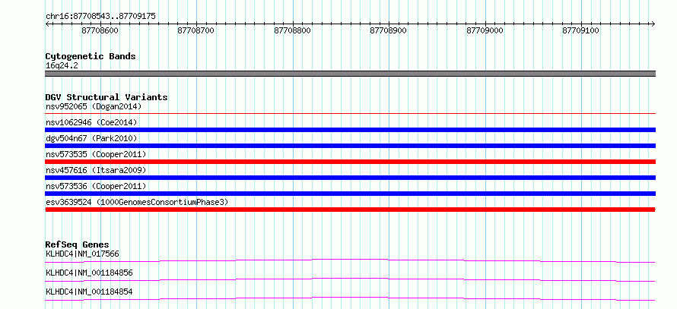Click ruler tick label 87708700
Viewport: 677px width, 309px height.
(196, 30)
